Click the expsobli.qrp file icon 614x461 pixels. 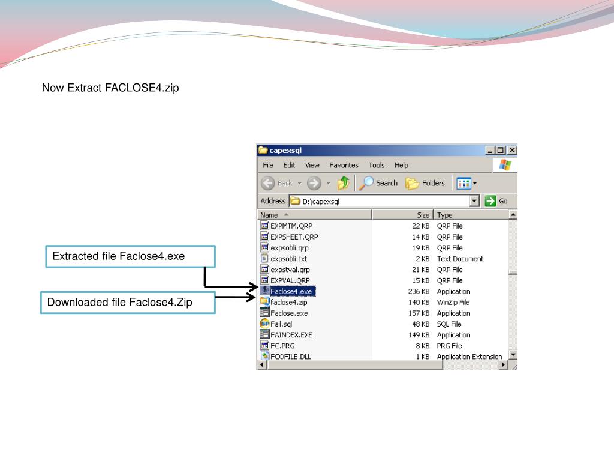[x=264, y=248]
